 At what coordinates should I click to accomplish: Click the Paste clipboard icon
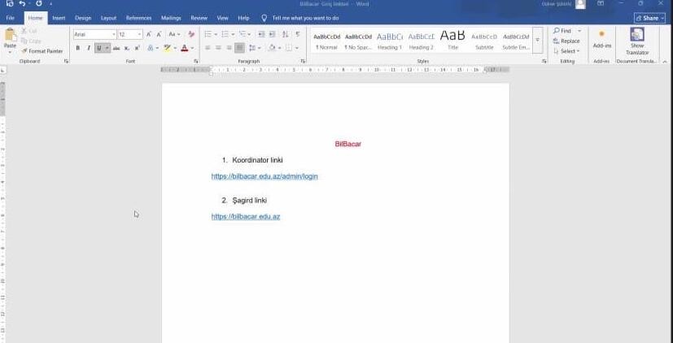point(10,37)
